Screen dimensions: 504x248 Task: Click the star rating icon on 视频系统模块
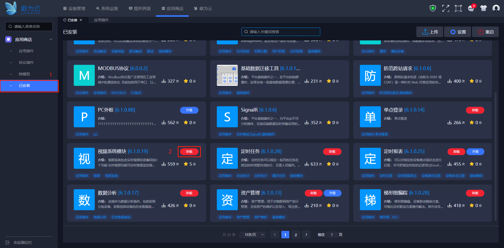click(x=186, y=164)
